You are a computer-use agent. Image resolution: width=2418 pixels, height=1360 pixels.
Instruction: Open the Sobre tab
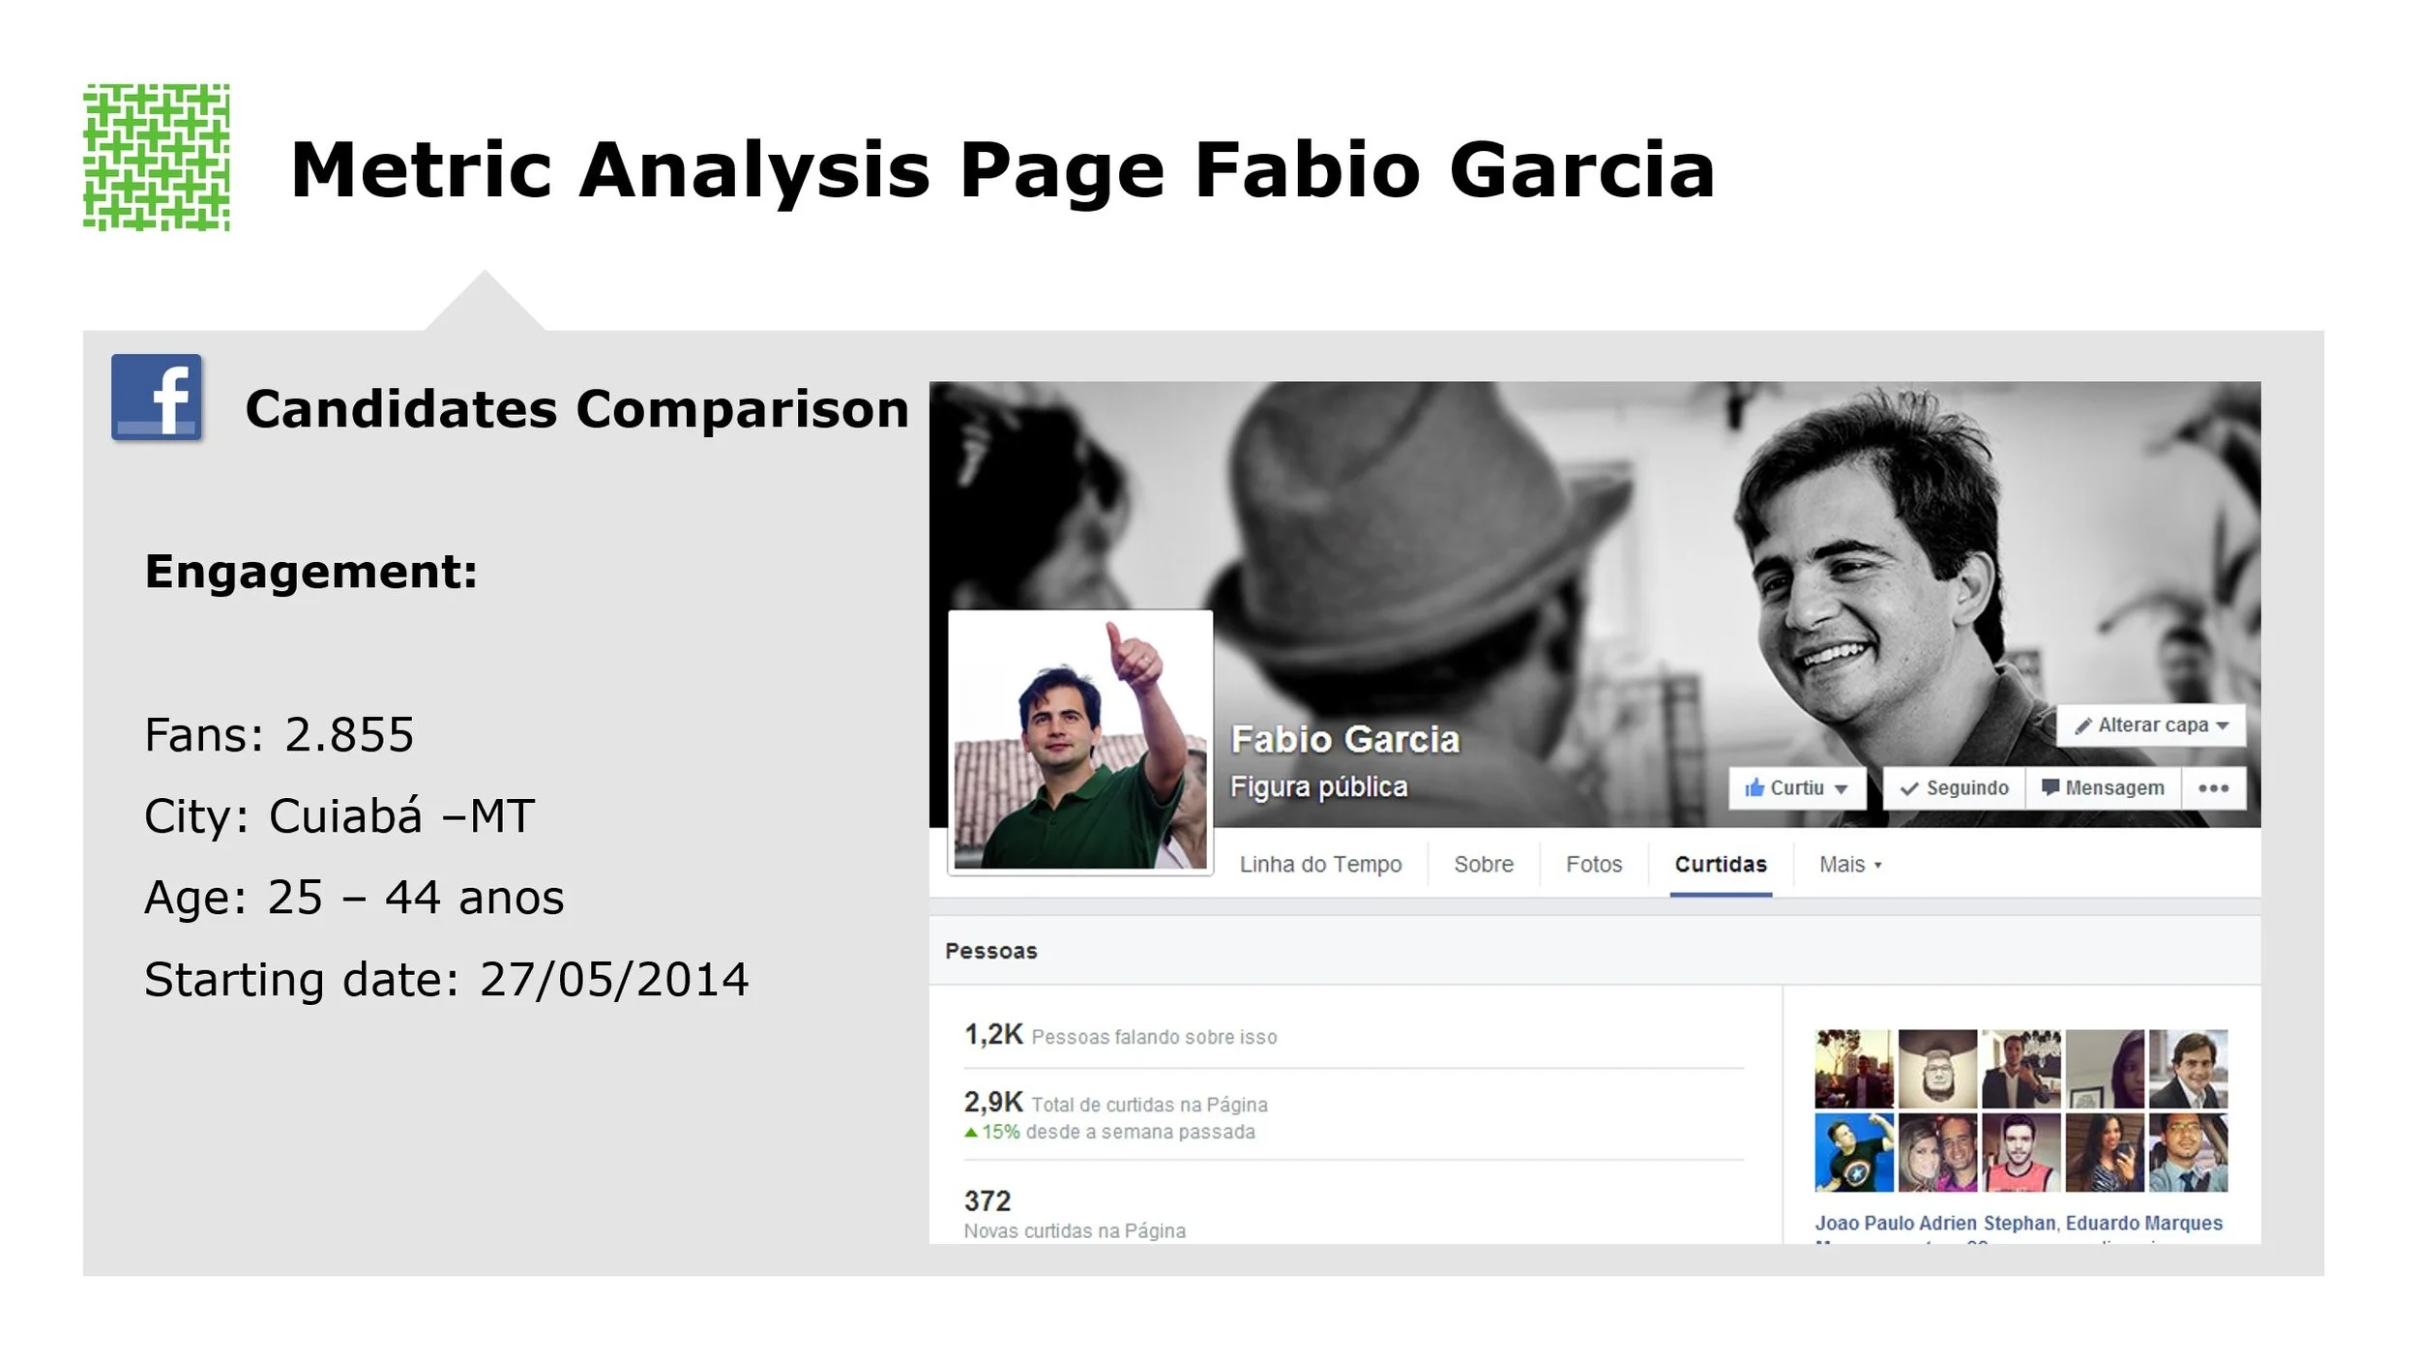[x=1484, y=865]
